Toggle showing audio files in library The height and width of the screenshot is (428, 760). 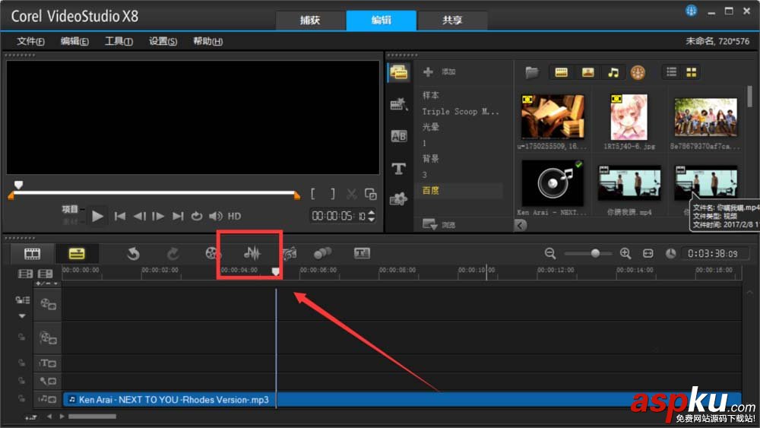tap(613, 73)
